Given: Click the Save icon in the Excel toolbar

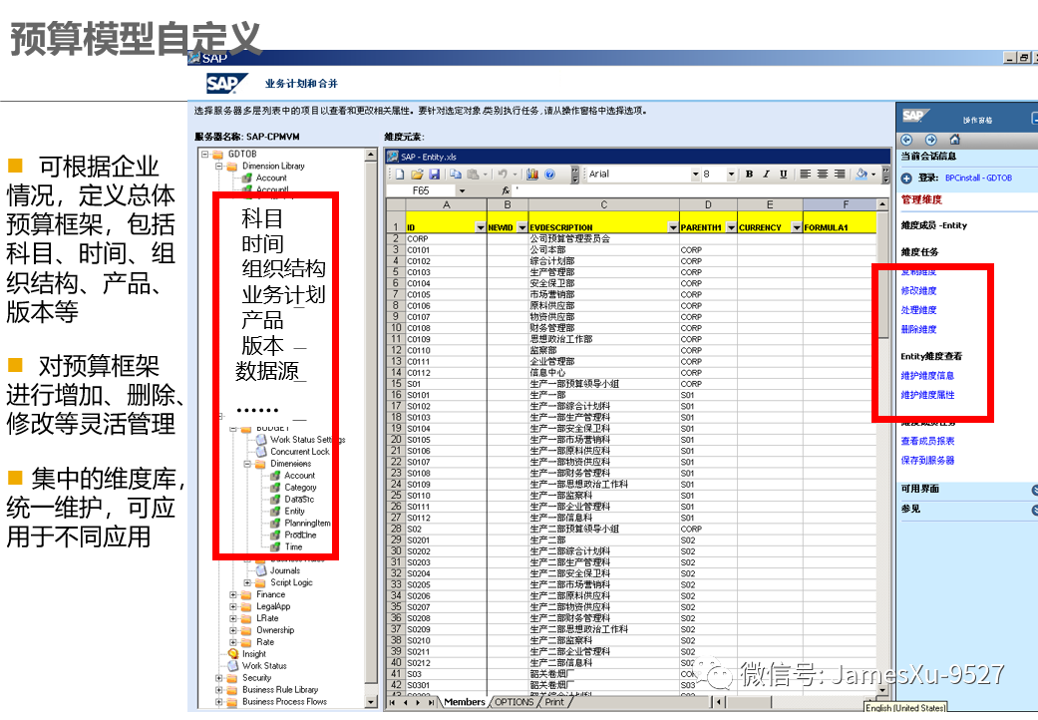Looking at the screenshot, I should (x=436, y=174).
